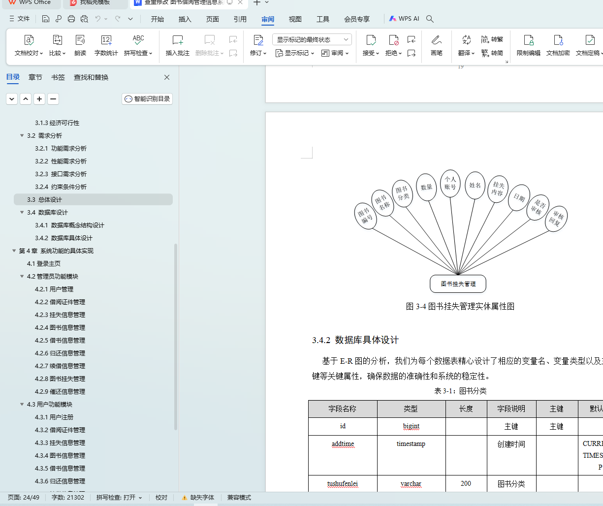
Task: Convert text with 转简
Action: pos(492,53)
